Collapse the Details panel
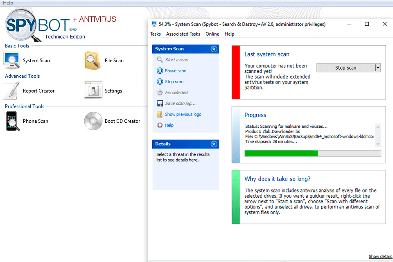Viewport: 393px width, 262px height. pyautogui.click(x=214, y=144)
